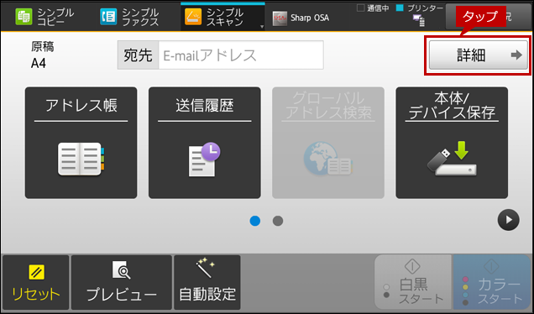The image size is (534, 314).
Task: Open the プレビュー preview button
Action: 122,283
